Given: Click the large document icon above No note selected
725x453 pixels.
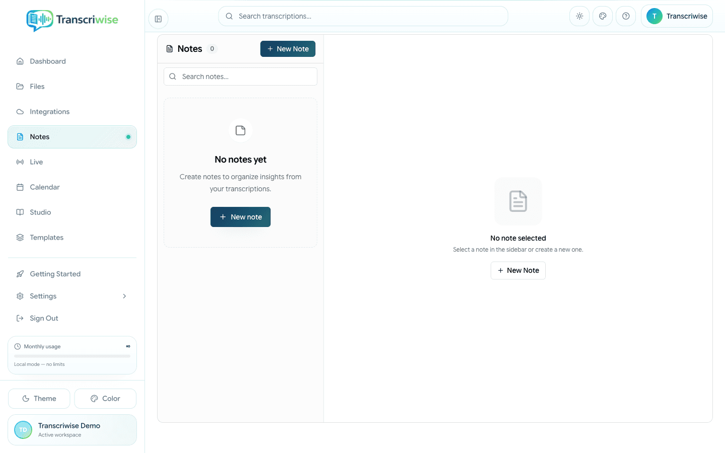Looking at the screenshot, I should (518, 201).
